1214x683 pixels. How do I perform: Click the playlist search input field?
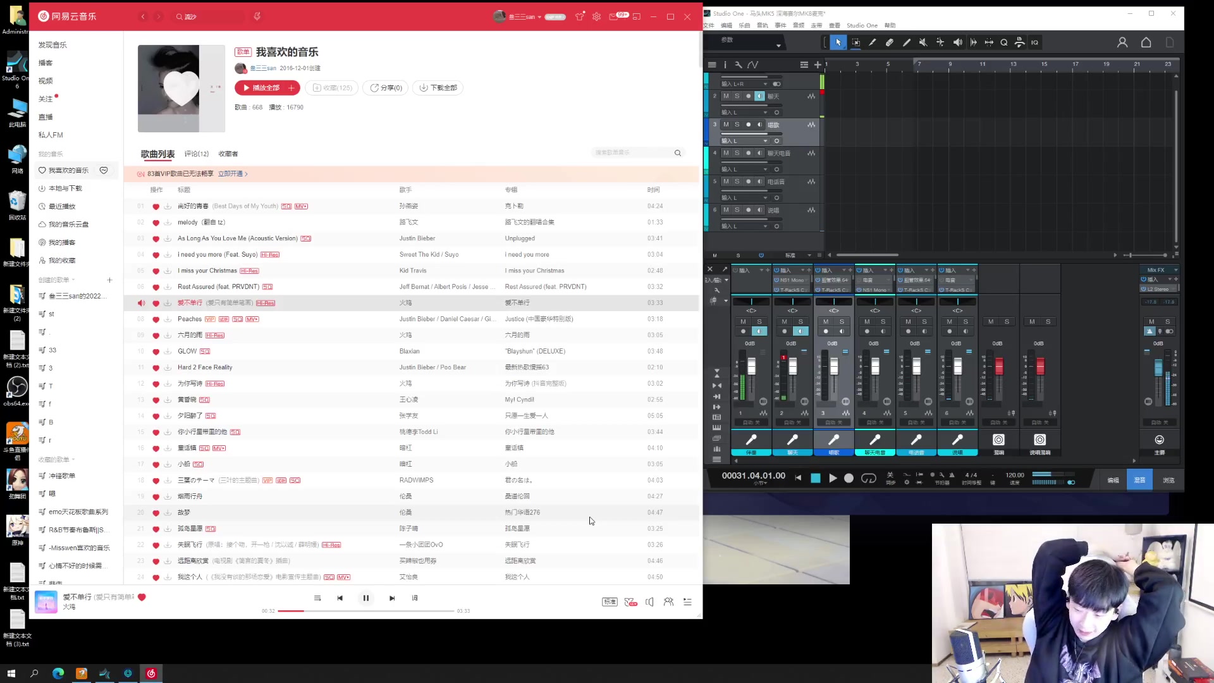click(x=634, y=153)
